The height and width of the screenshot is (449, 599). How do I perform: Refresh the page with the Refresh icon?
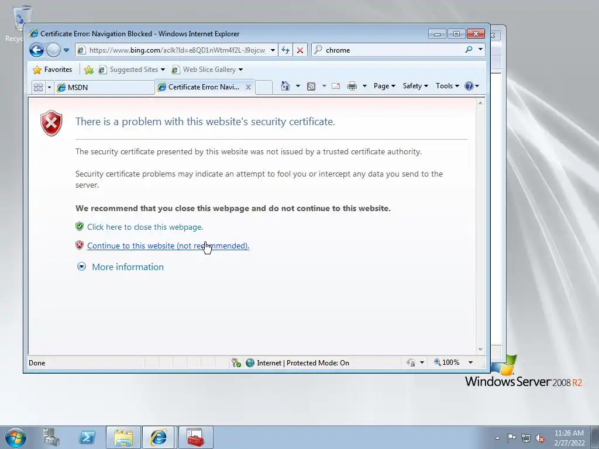(285, 50)
